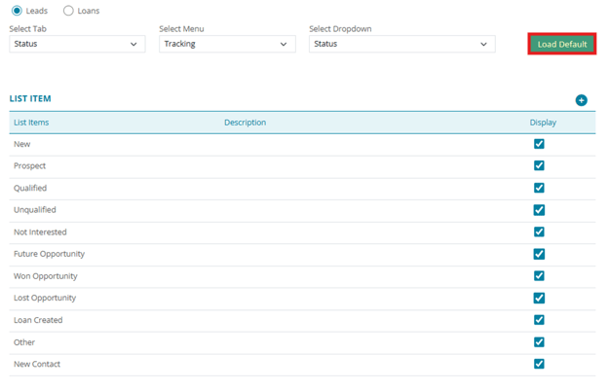Click the Load Default button

pos(561,44)
